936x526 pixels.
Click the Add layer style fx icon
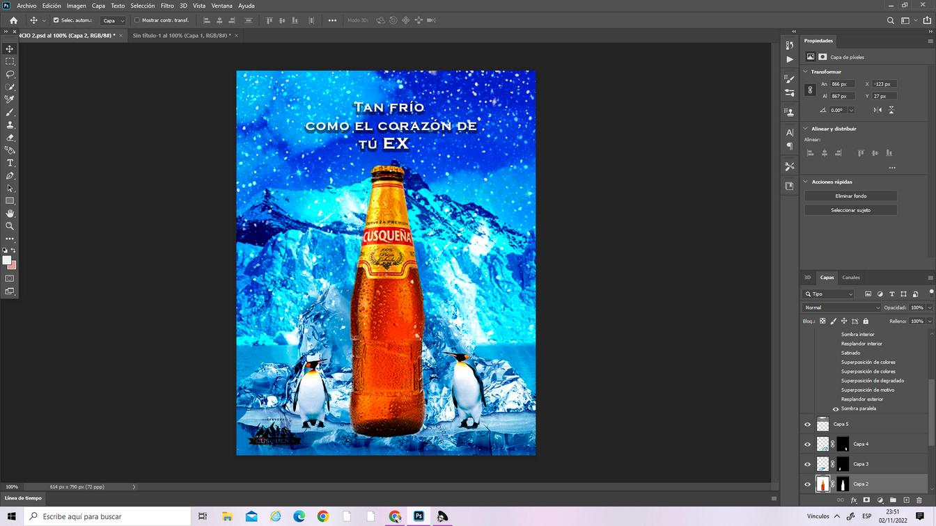click(x=854, y=500)
